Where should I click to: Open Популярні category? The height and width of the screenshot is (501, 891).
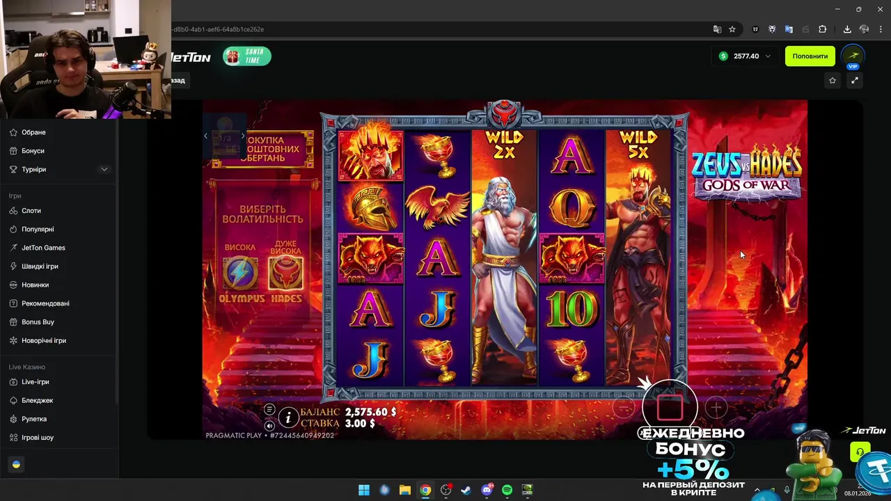pyautogui.click(x=38, y=229)
